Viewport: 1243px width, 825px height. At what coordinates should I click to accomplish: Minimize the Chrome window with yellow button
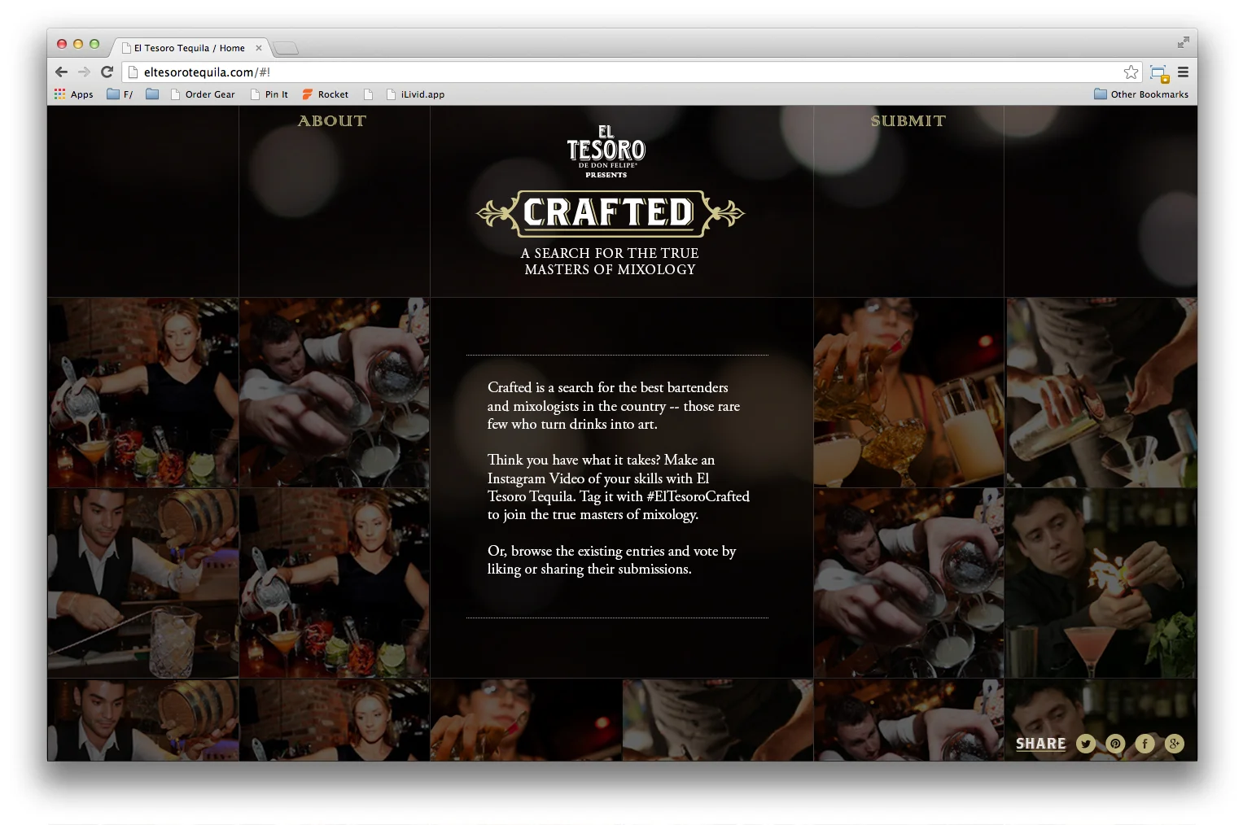click(x=78, y=44)
